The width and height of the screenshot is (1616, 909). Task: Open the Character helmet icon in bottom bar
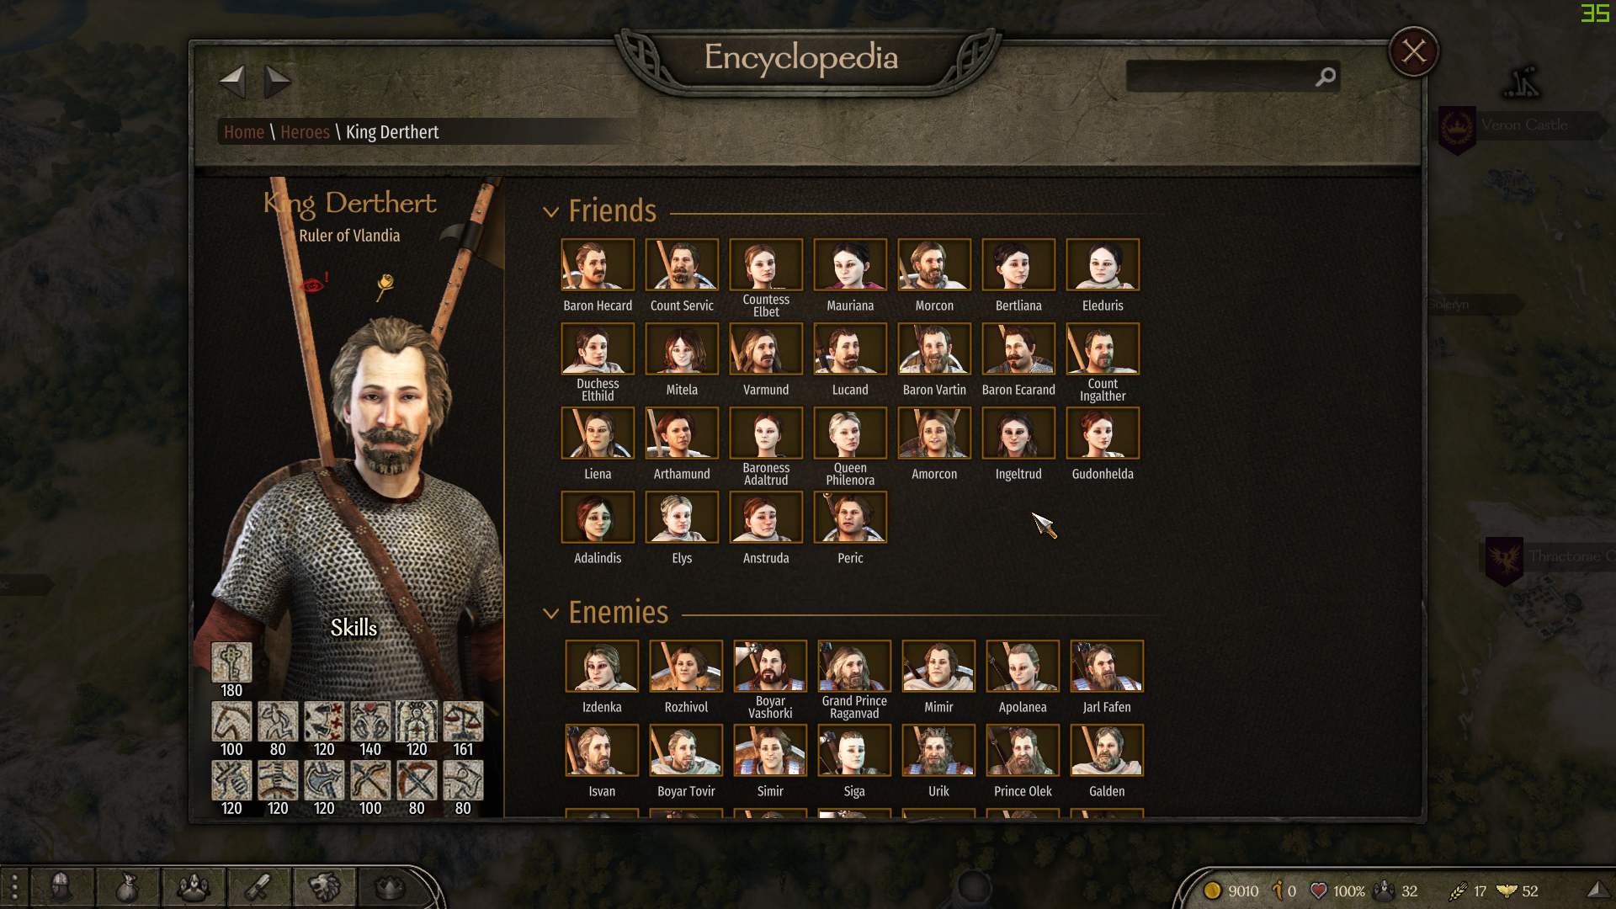coord(61,886)
